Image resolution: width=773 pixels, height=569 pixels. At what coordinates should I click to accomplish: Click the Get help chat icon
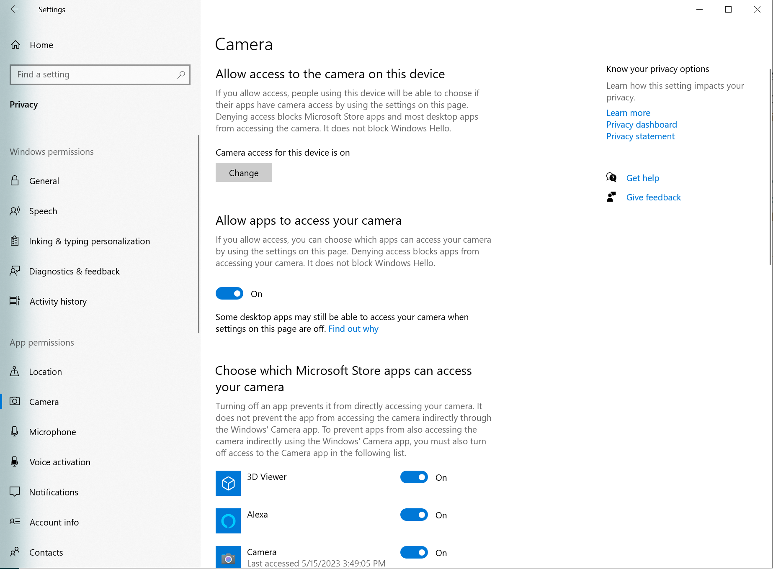(x=611, y=178)
